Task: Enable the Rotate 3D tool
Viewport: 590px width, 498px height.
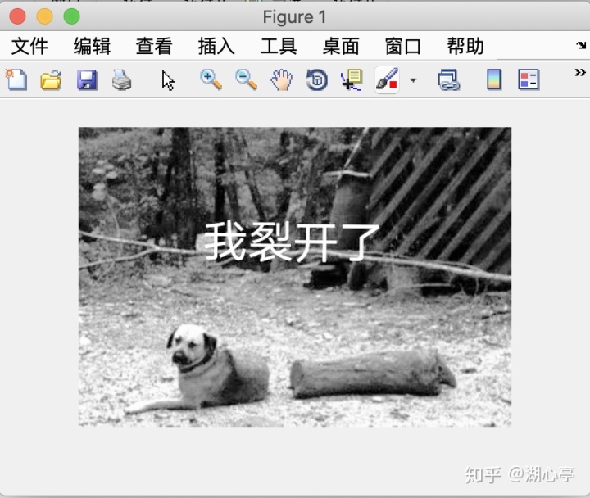Action: (316, 79)
